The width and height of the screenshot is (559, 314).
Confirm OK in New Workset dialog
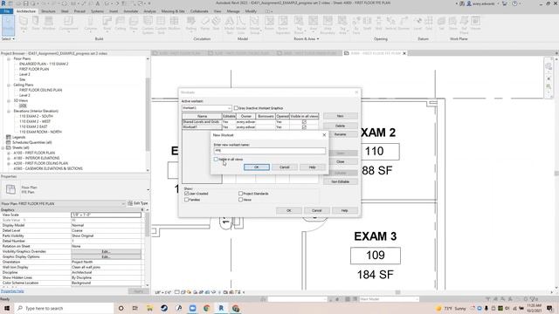pos(256,167)
